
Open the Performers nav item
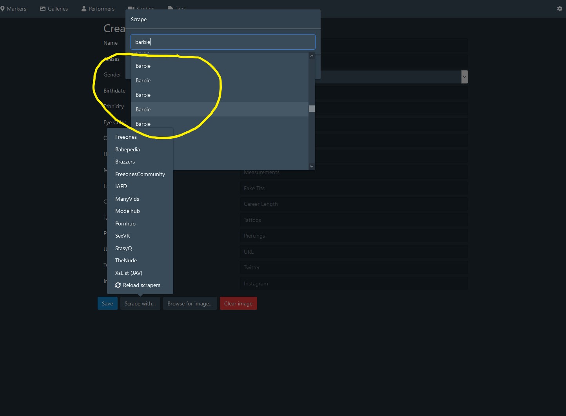pos(98,9)
